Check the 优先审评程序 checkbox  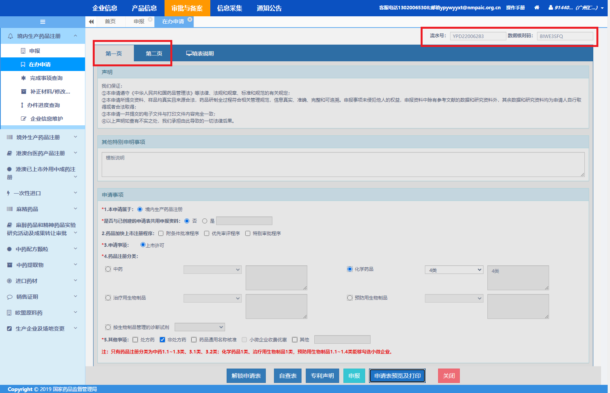(x=207, y=234)
